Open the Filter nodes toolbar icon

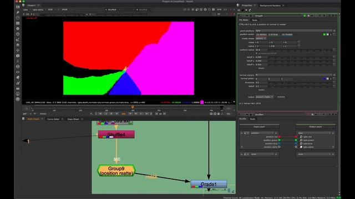click(x=18, y=34)
